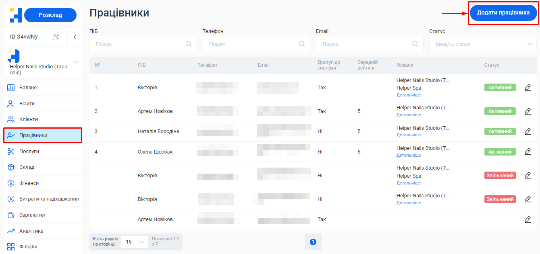The width and height of the screenshot is (540, 254).
Task: Open Баланс in the sidebar
Action: (x=43, y=88)
